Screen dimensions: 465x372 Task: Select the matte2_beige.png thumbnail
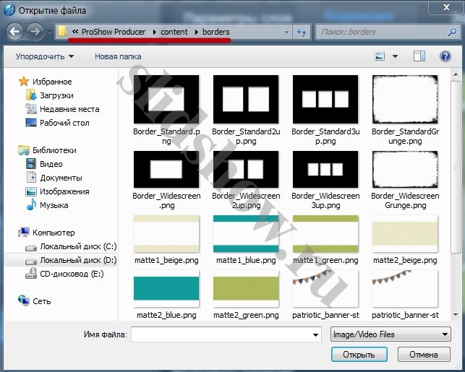(x=405, y=234)
